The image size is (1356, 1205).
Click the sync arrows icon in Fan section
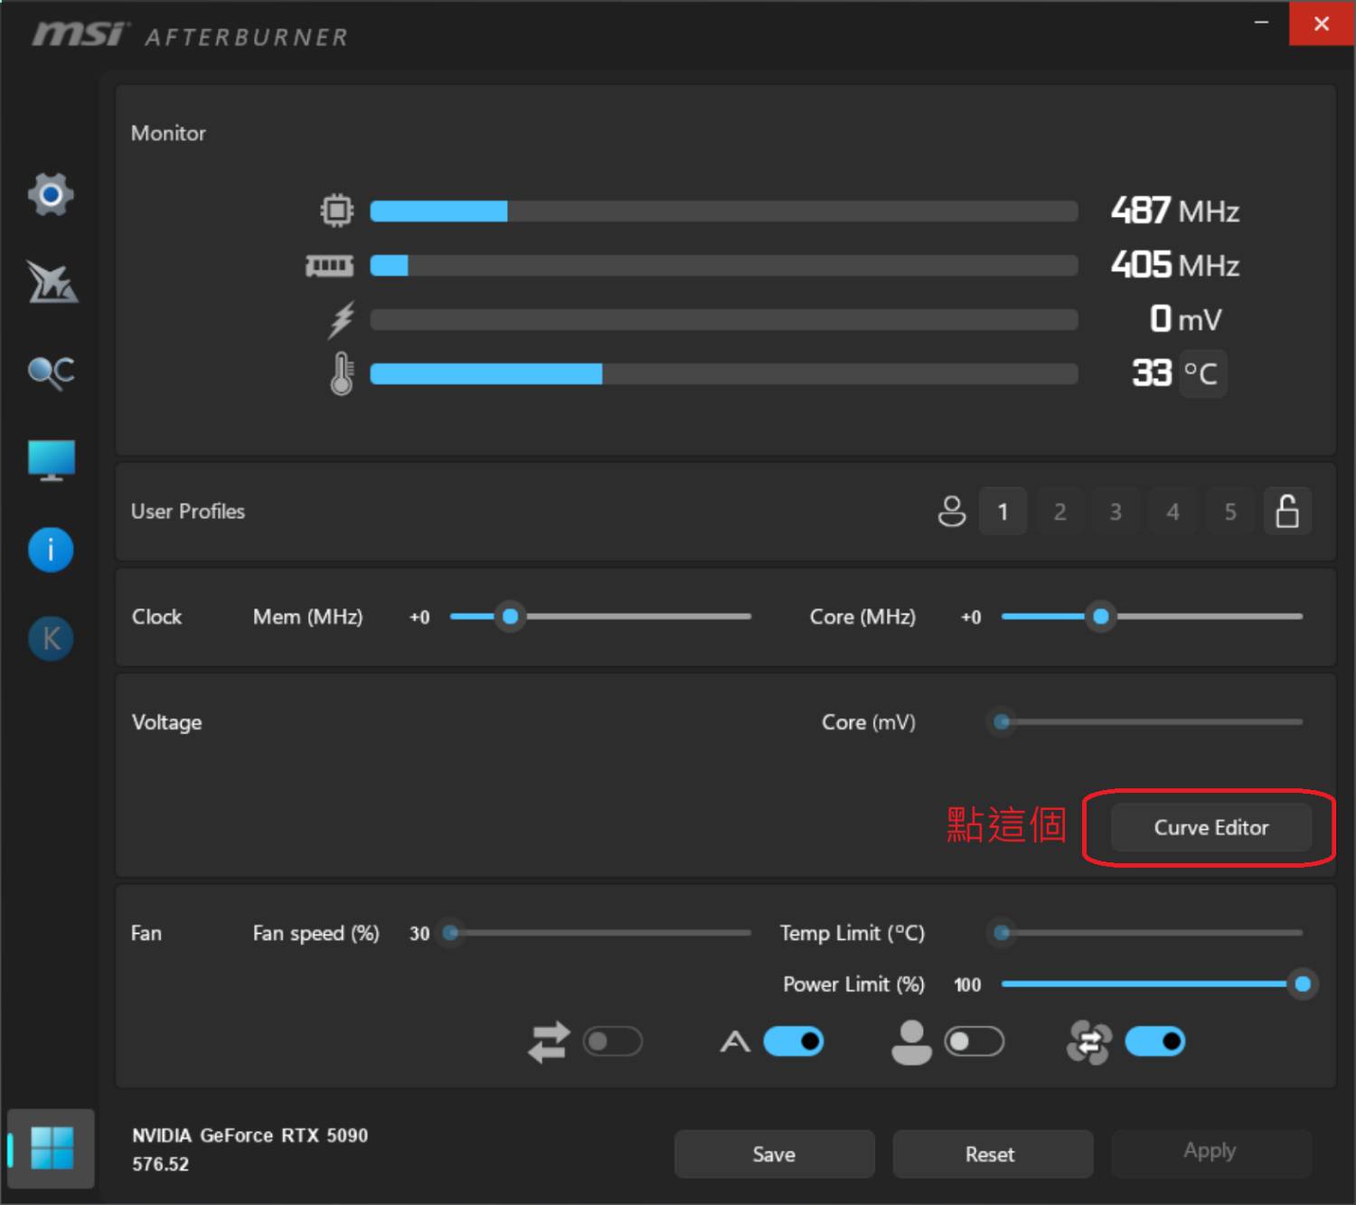pyautogui.click(x=549, y=1041)
